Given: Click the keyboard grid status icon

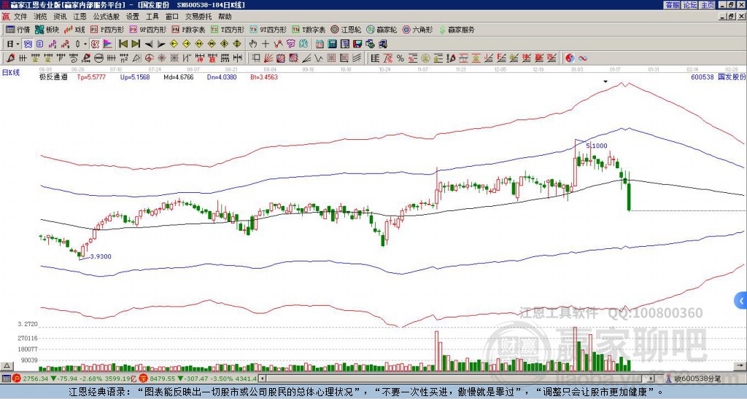Looking at the screenshot, I should 6,379.
